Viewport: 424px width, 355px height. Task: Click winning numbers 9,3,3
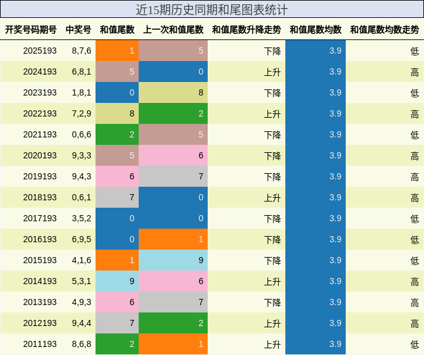click(x=81, y=155)
